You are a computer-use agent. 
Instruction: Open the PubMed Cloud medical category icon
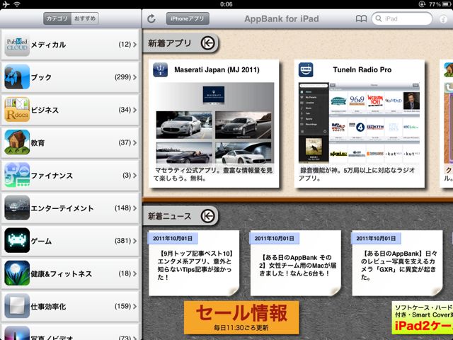[17, 45]
